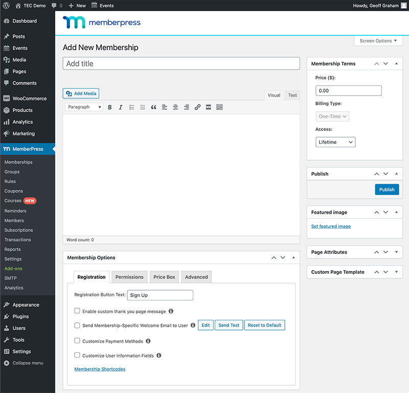Collapse the Publish panel
The width and height of the screenshot is (409, 393).
pyautogui.click(x=397, y=174)
